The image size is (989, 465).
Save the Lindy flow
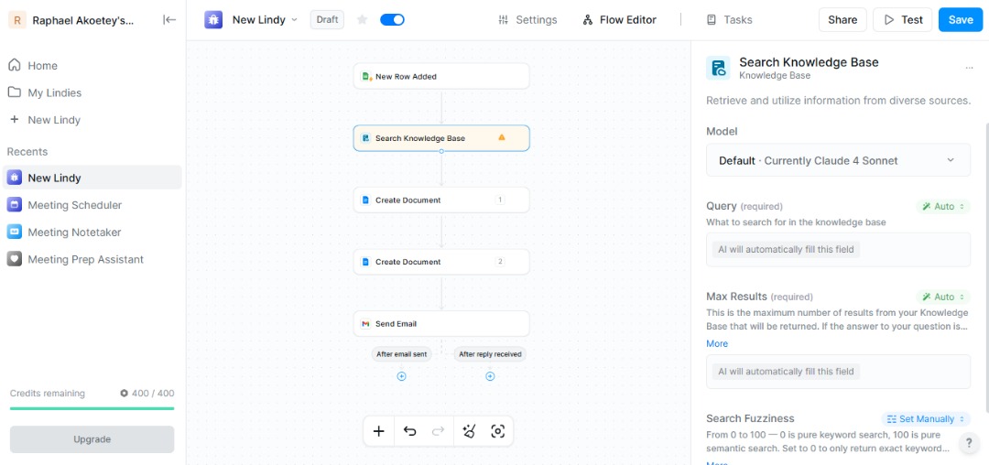(x=961, y=19)
